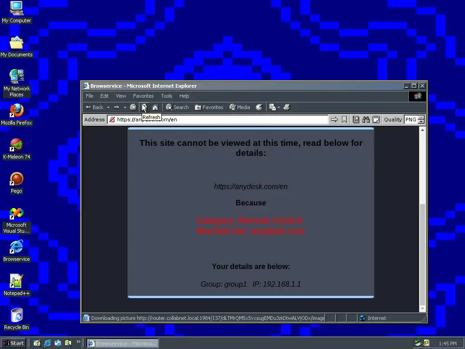Click the binoculars find icon
The width and height of the screenshot is (465, 349).
pos(366,120)
